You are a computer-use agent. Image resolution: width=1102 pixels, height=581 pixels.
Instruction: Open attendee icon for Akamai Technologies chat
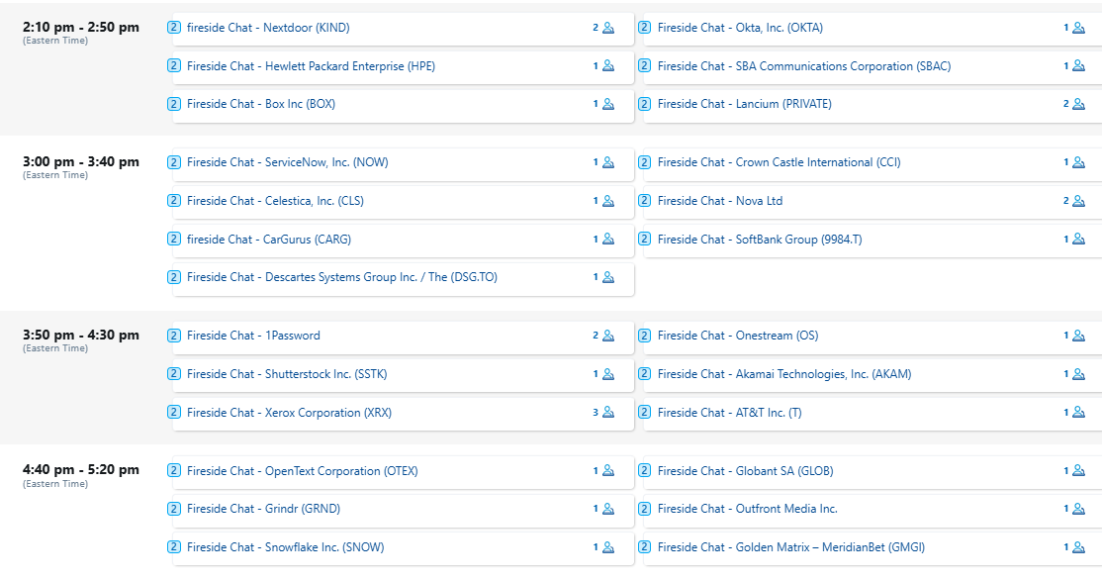(x=1079, y=374)
